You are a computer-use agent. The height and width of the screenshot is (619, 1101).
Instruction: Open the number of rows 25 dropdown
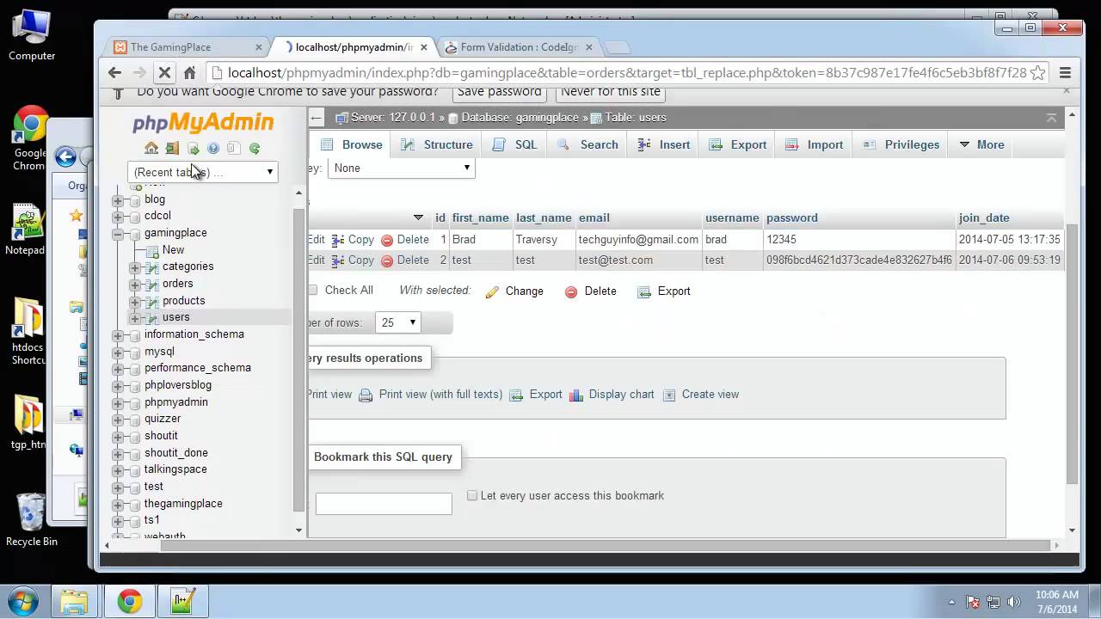[x=398, y=322]
